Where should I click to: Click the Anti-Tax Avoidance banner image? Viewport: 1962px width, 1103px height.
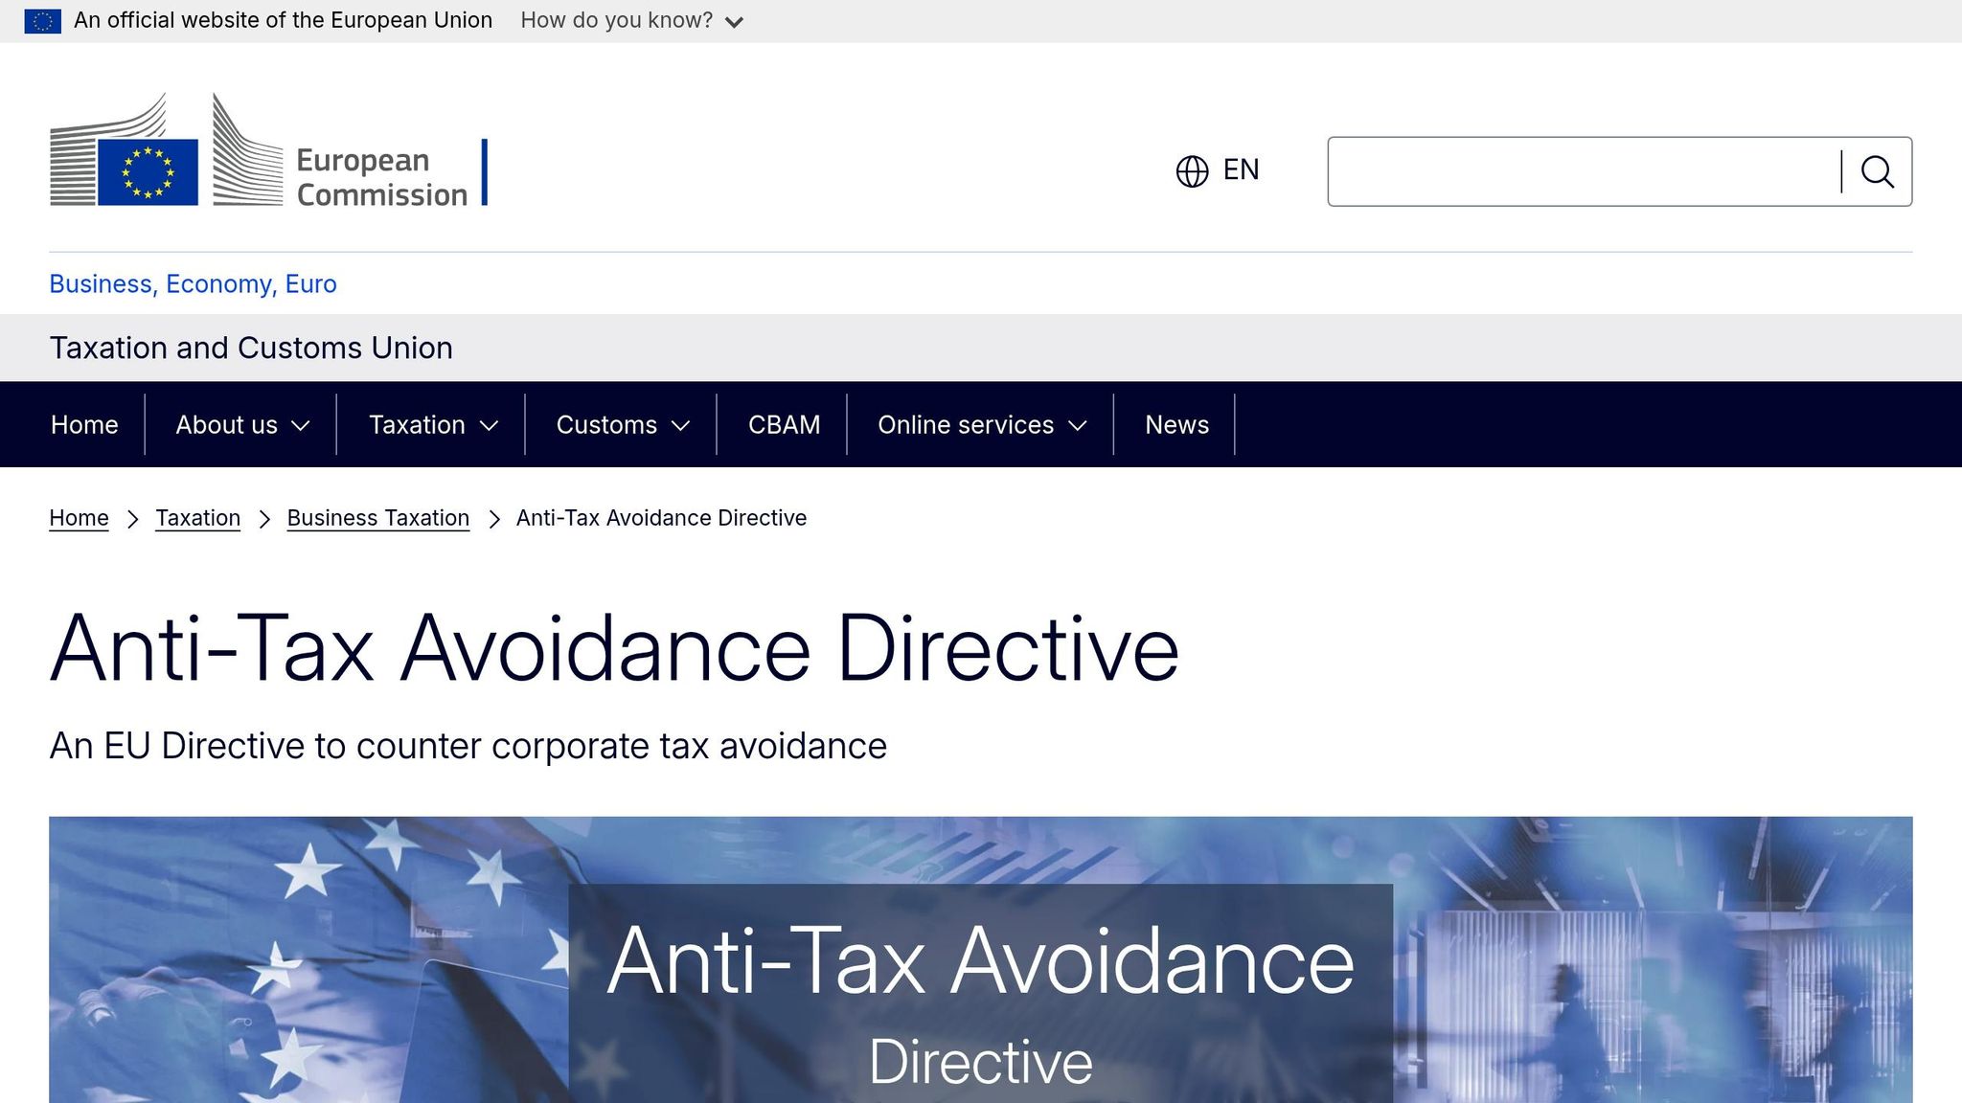(981, 957)
